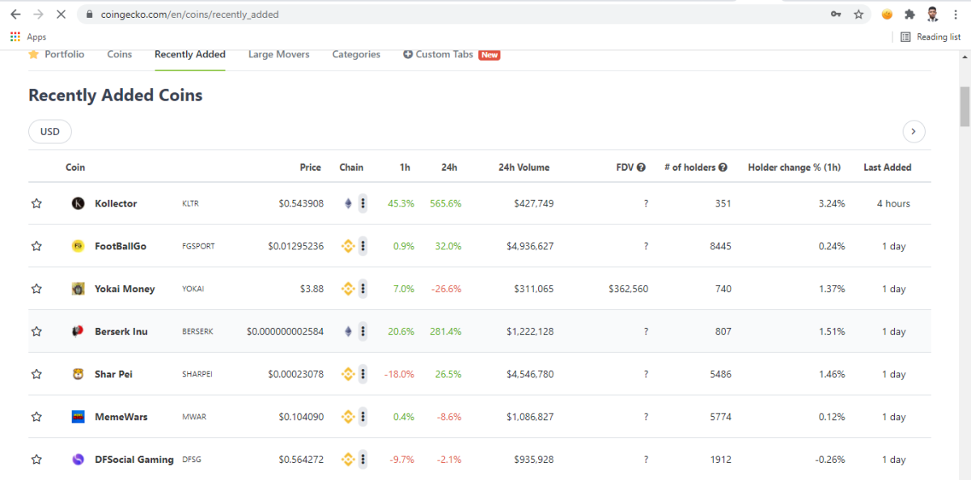Open chain options menu for DFSocial Gaming
This screenshot has width=971, height=480.
click(363, 460)
